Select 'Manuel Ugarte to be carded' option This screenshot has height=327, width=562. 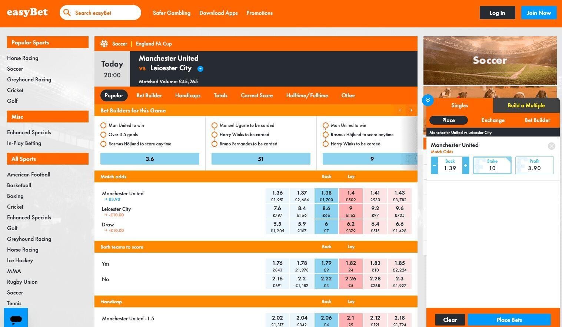click(215, 125)
